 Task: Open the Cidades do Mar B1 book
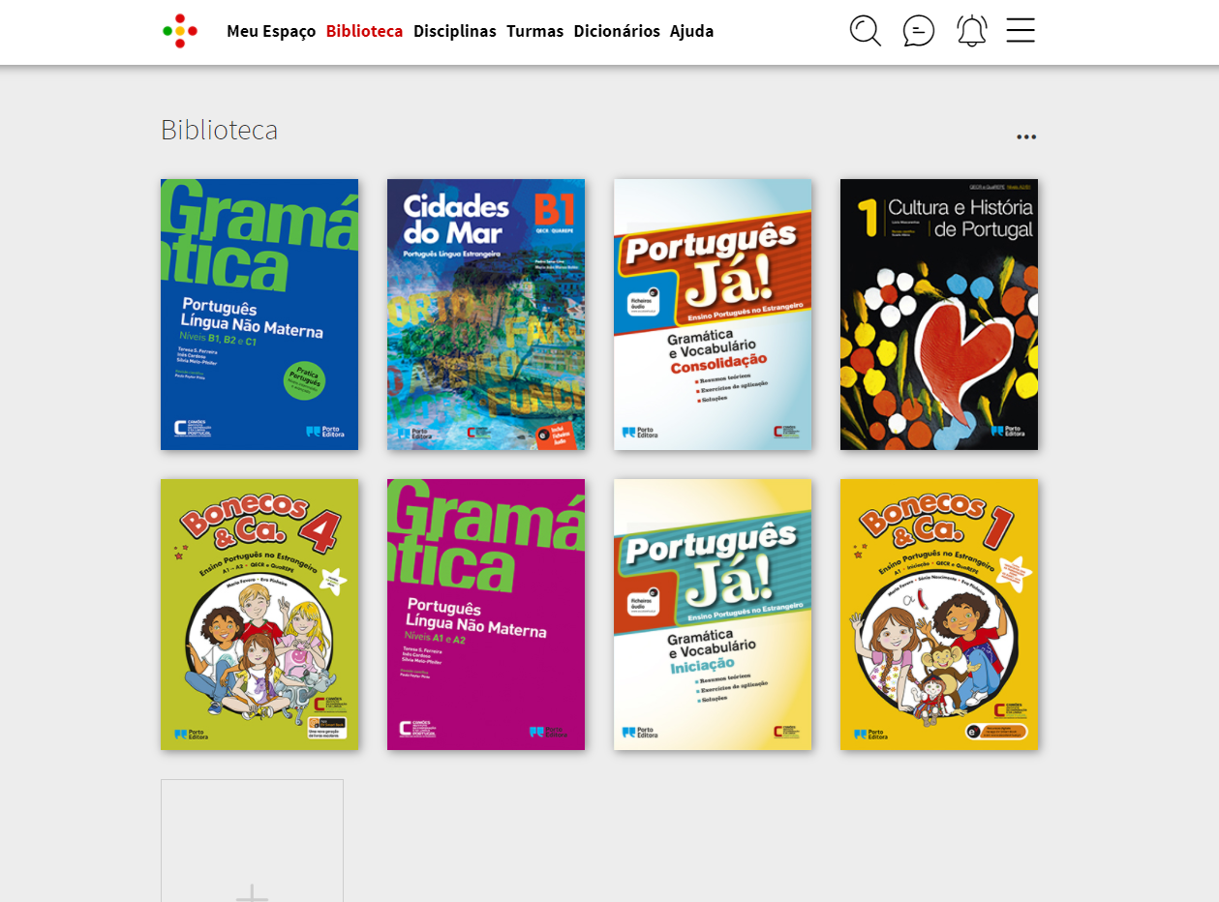point(486,315)
